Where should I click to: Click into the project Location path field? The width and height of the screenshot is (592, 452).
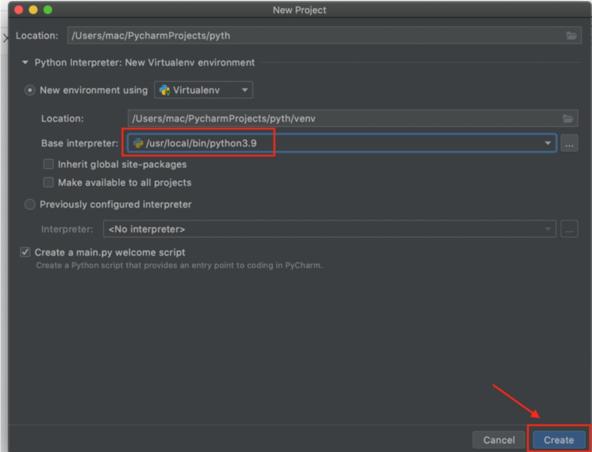tap(324, 36)
